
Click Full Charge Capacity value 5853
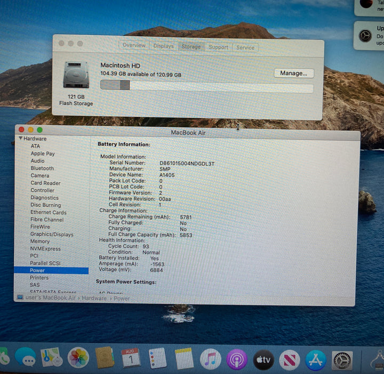tap(186, 235)
